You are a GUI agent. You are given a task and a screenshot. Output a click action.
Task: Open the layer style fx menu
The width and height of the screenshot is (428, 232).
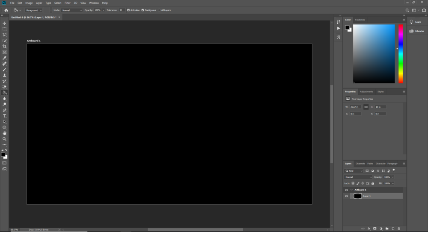pyautogui.click(x=369, y=229)
